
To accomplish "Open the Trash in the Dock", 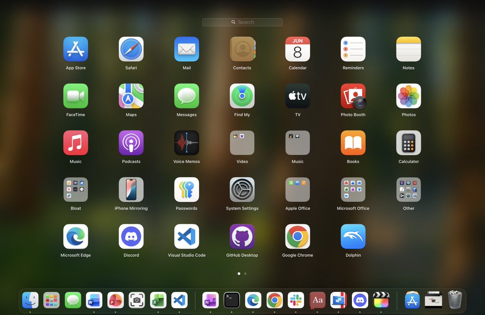I will click(x=455, y=300).
